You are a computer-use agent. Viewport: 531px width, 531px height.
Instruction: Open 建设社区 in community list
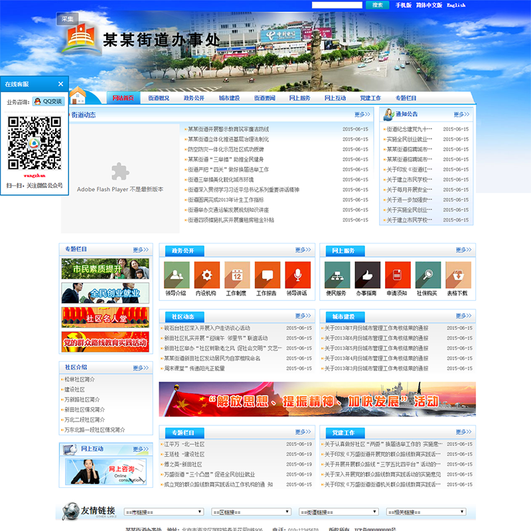[x=74, y=390]
